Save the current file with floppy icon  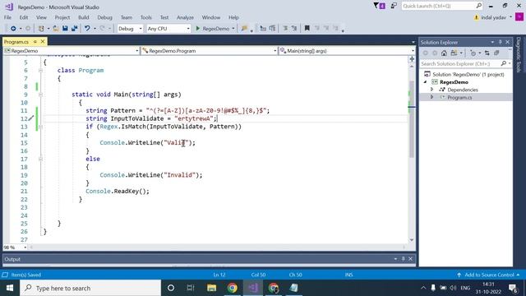65,29
